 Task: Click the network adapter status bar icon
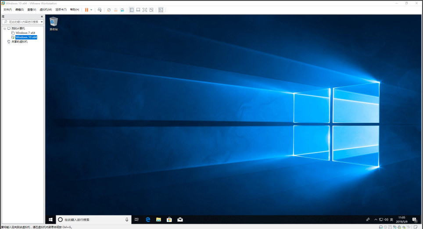394,227
